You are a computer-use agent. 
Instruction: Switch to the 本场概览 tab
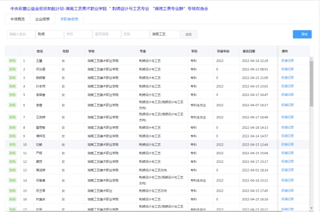pos(17,19)
